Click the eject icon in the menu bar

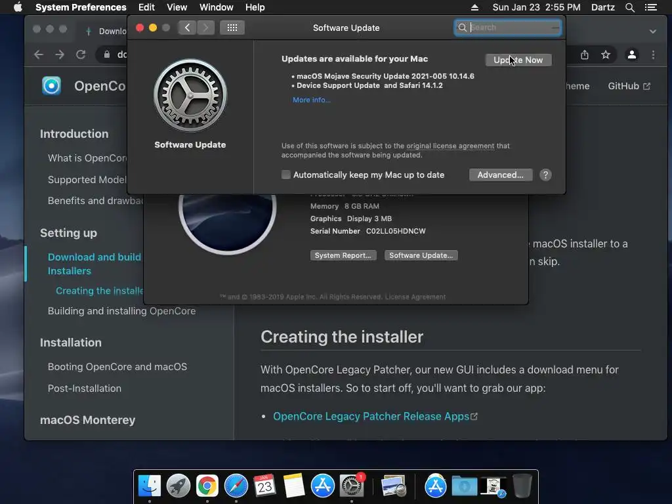coord(474,7)
